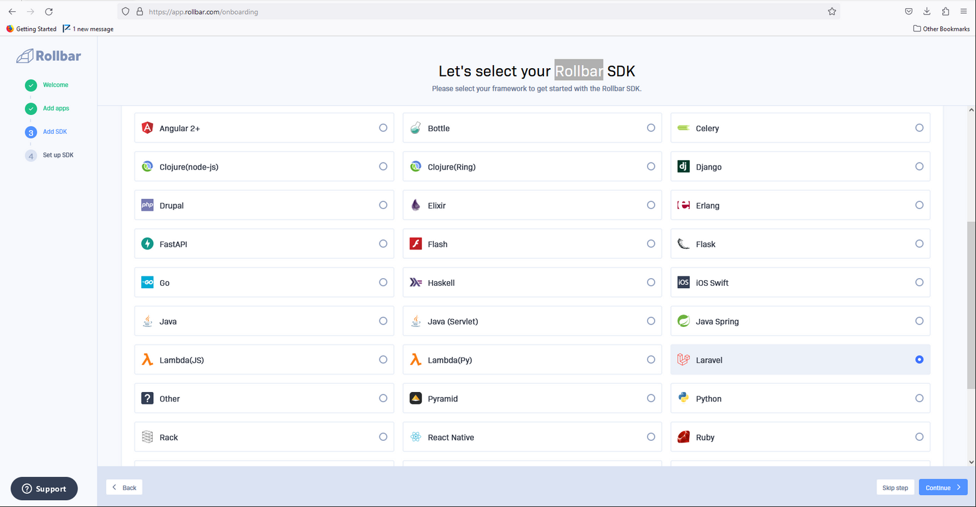The image size is (976, 507).
Task: Click the Flash logo icon
Action: (x=416, y=244)
